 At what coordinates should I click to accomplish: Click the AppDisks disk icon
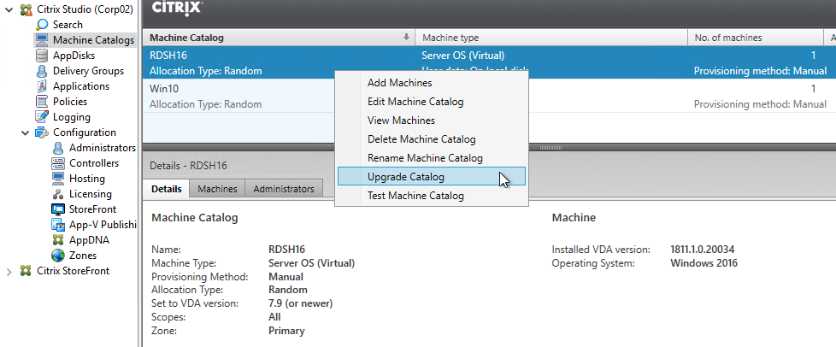(42, 56)
